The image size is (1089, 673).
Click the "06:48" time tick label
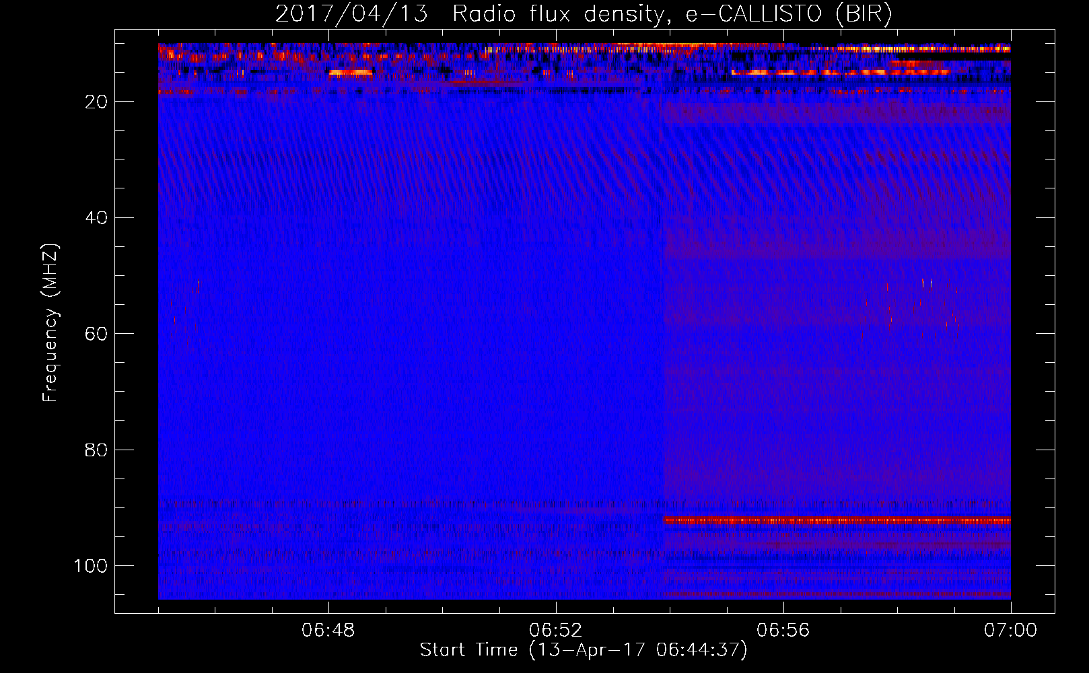coord(328,631)
